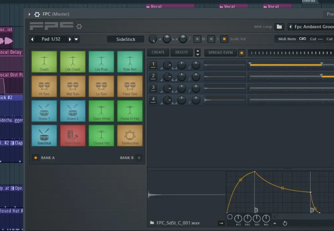Image resolution: width=334 pixels, height=231 pixels.
Task: Select the Crash pad
Action: pos(44,61)
